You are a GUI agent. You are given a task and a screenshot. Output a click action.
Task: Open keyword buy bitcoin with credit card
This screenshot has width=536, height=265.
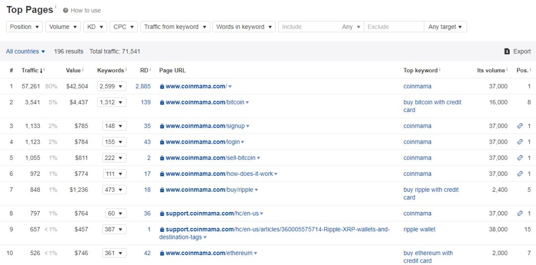pos(432,106)
